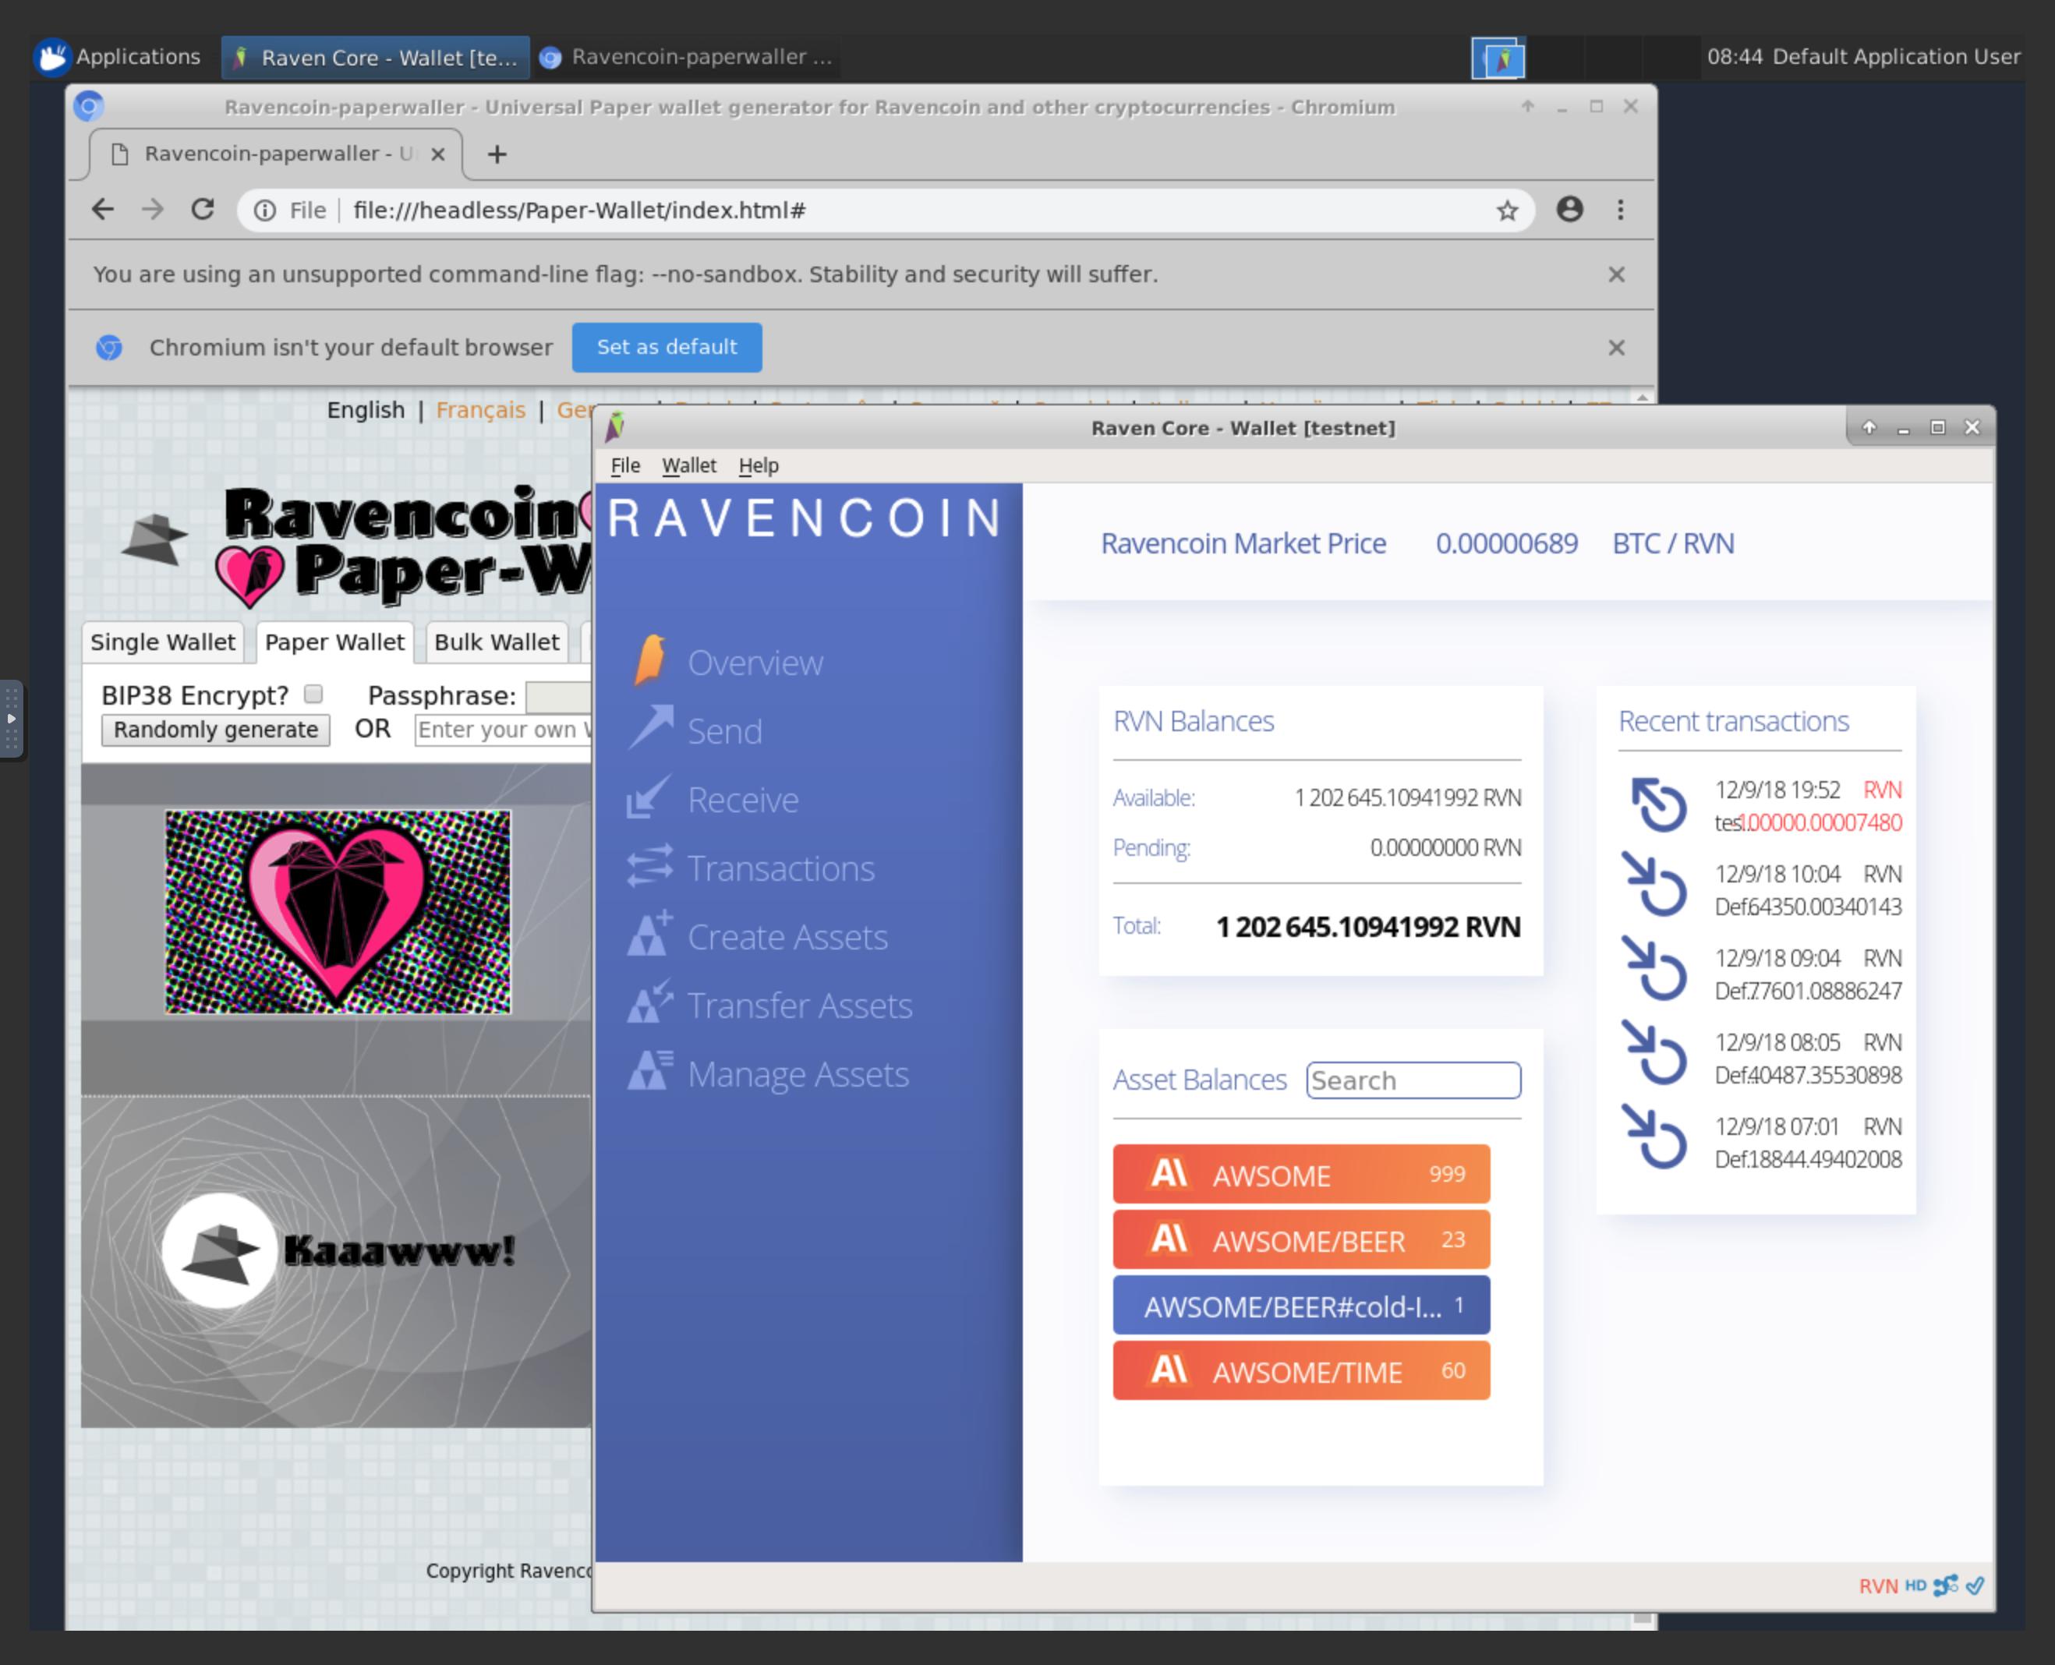This screenshot has height=1665, width=2055.
Task: Click the asset Search field
Action: pyautogui.click(x=1412, y=1080)
